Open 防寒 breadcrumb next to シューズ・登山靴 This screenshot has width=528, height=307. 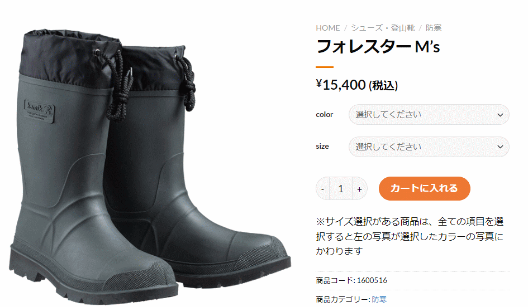click(434, 28)
